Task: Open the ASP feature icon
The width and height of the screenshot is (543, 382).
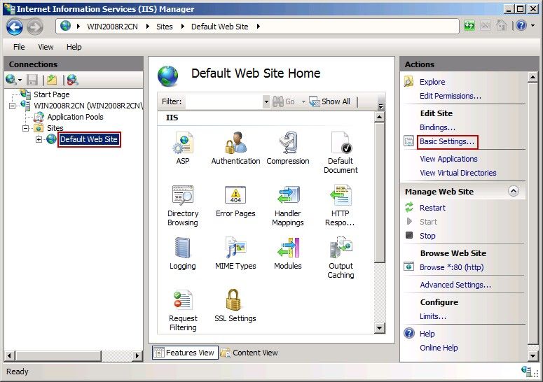Action: point(183,148)
